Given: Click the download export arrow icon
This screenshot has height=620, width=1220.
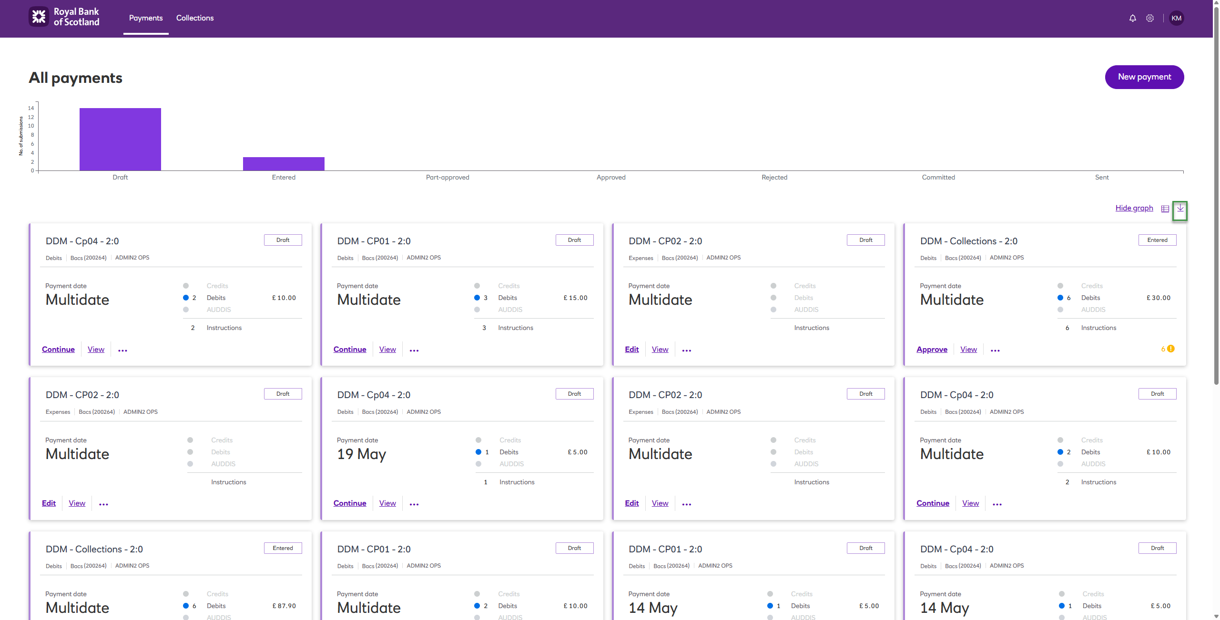Looking at the screenshot, I should click(1180, 209).
